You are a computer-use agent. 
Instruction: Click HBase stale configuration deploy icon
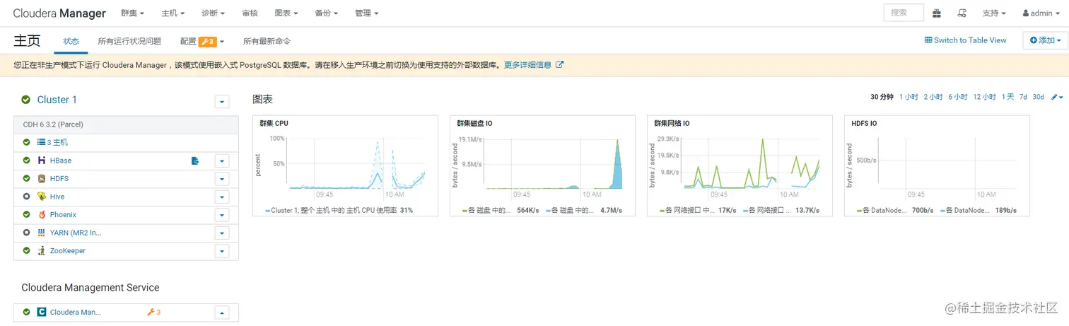(196, 161)
